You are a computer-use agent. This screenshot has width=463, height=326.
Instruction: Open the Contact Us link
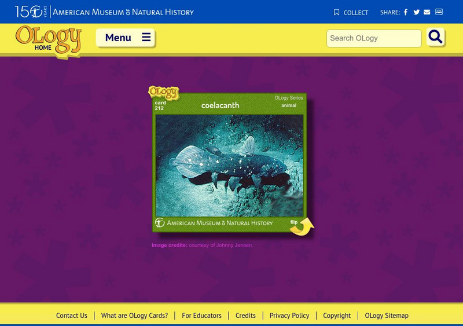[72, 316]
